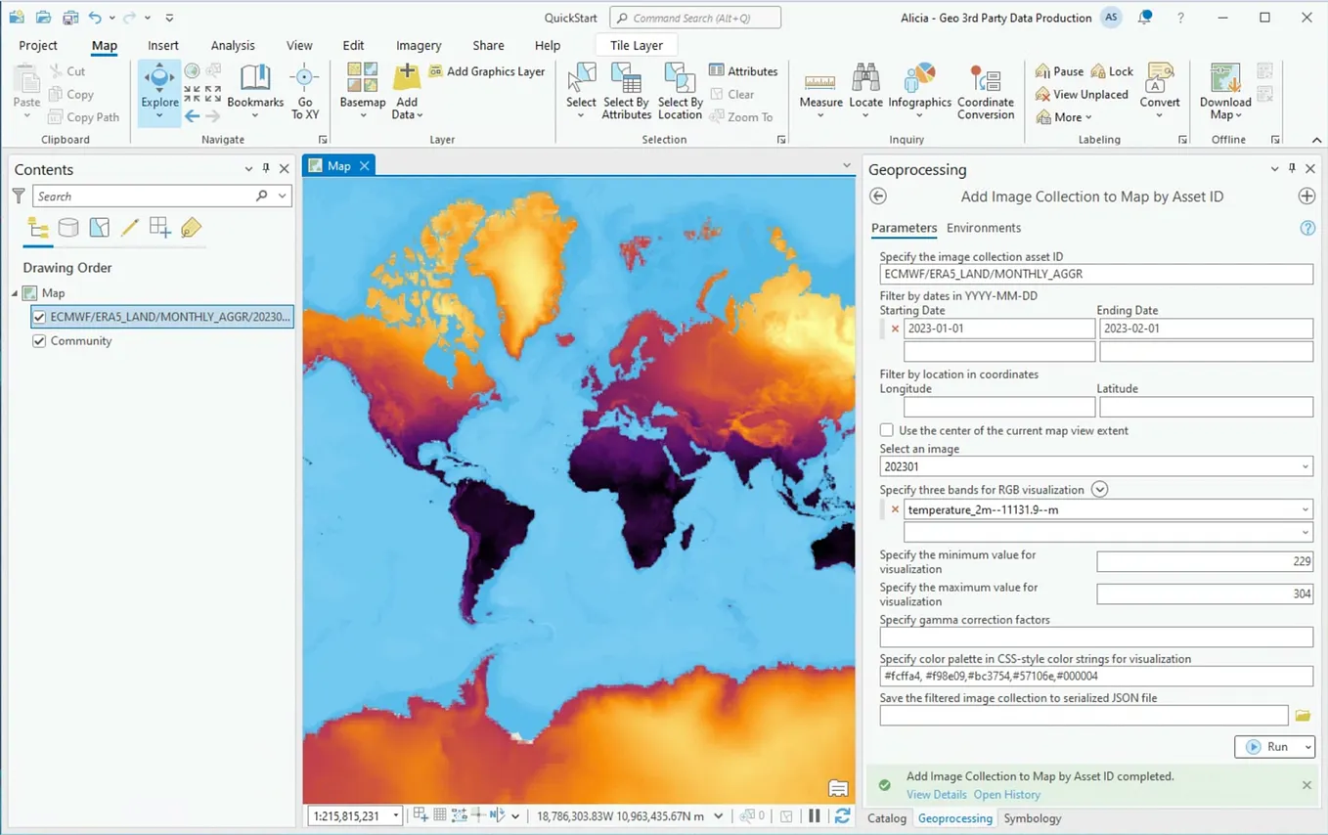This screenshot has height=835, width=1328.
Task: Click the Run geoprocessing button
Action: tap(1269, 746)
